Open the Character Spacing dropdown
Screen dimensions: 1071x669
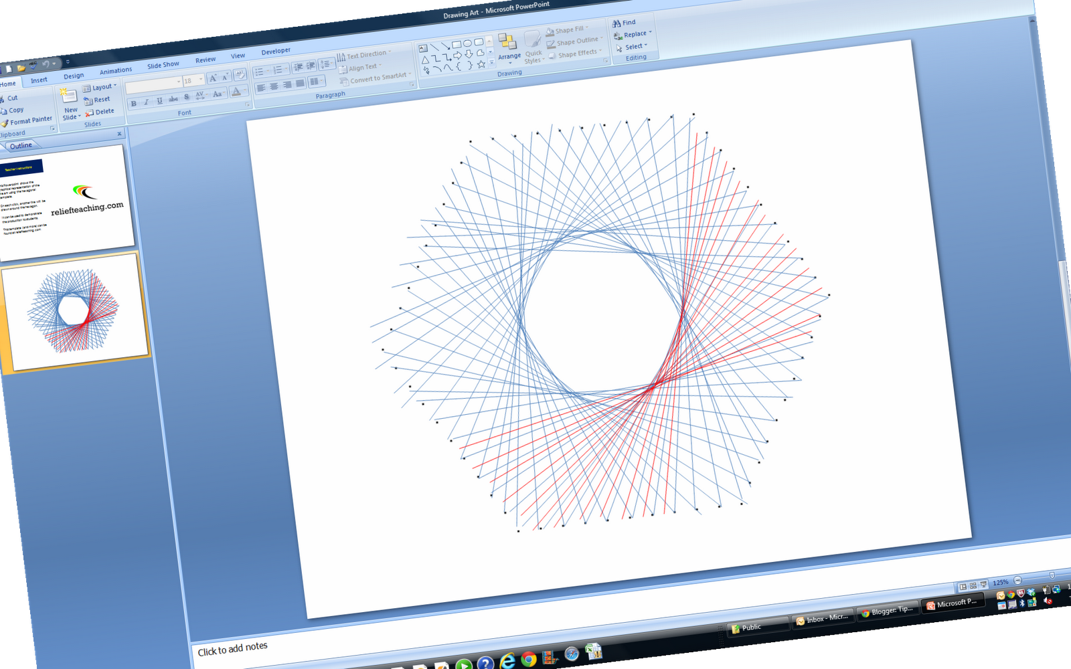tap(200, 96)
